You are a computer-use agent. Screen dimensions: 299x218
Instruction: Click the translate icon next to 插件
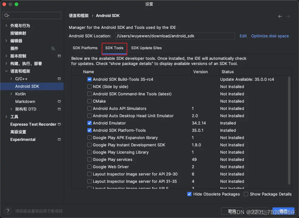[x=53, y=49]
